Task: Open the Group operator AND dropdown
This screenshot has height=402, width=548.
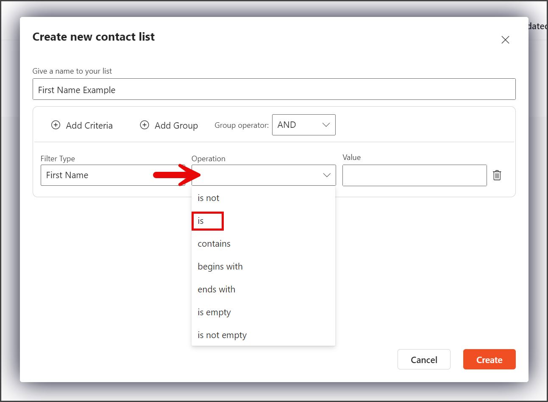Action: [304, 125]
